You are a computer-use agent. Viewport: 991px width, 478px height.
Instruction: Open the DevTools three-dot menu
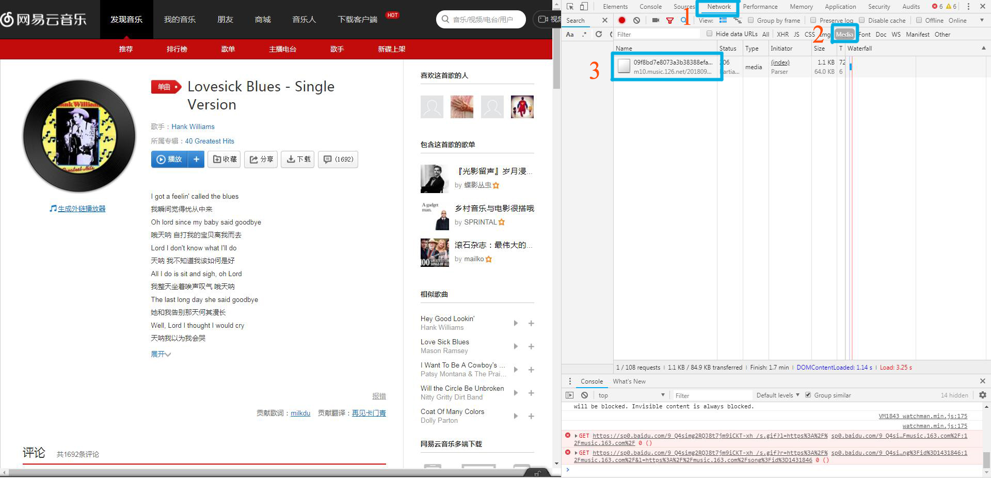968,7
